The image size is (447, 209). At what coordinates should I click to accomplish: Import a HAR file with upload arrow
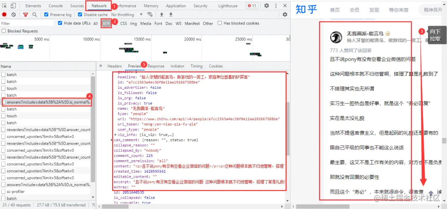(162, 14)
